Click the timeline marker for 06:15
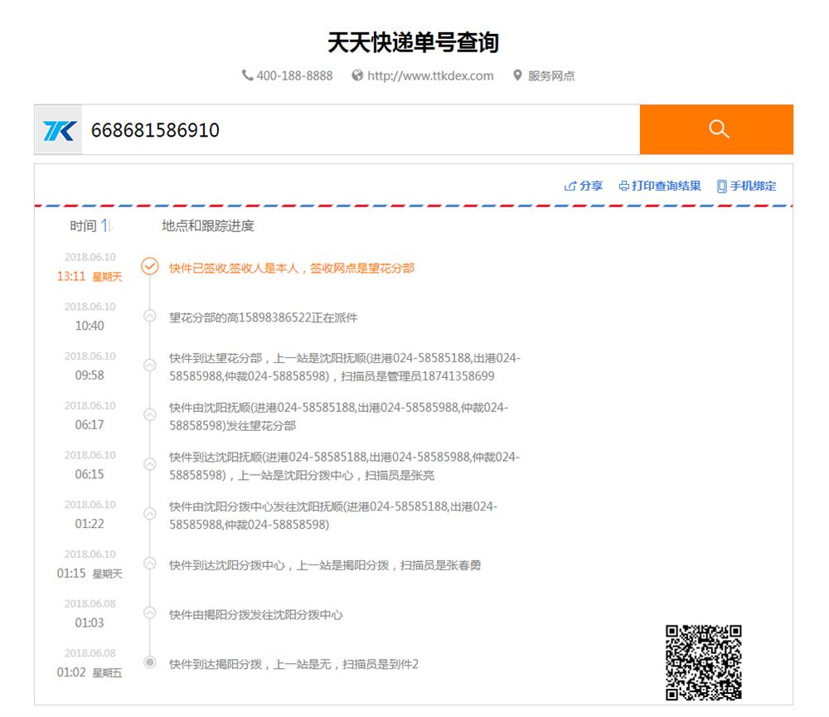 150,464
